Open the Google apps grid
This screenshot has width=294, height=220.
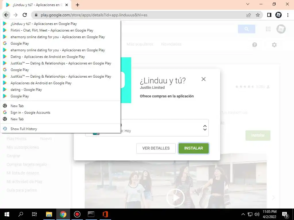point(268,29)
